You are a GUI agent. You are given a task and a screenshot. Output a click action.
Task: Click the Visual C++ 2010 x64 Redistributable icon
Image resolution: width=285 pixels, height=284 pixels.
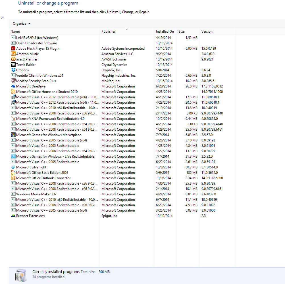tap(13, 108)
